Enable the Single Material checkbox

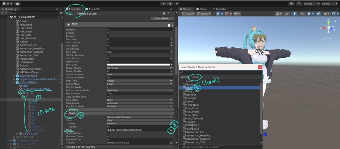tap(108, 133)
